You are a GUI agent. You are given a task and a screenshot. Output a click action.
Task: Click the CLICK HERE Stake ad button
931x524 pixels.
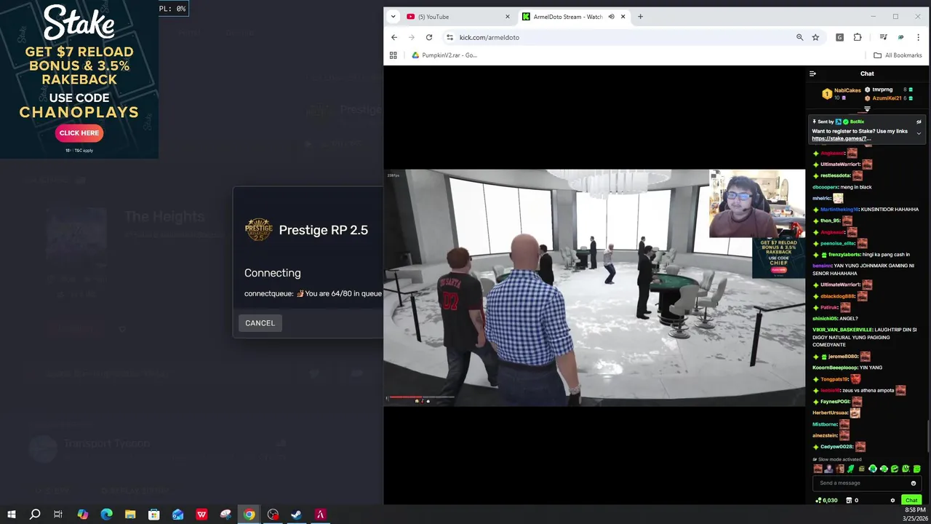tap(79, 133)
